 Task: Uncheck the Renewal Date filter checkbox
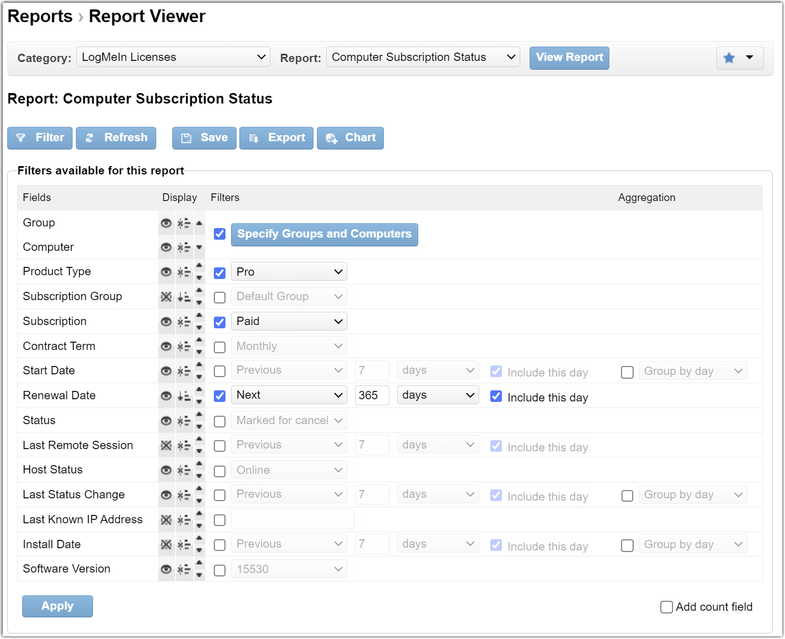click(220, 396)
